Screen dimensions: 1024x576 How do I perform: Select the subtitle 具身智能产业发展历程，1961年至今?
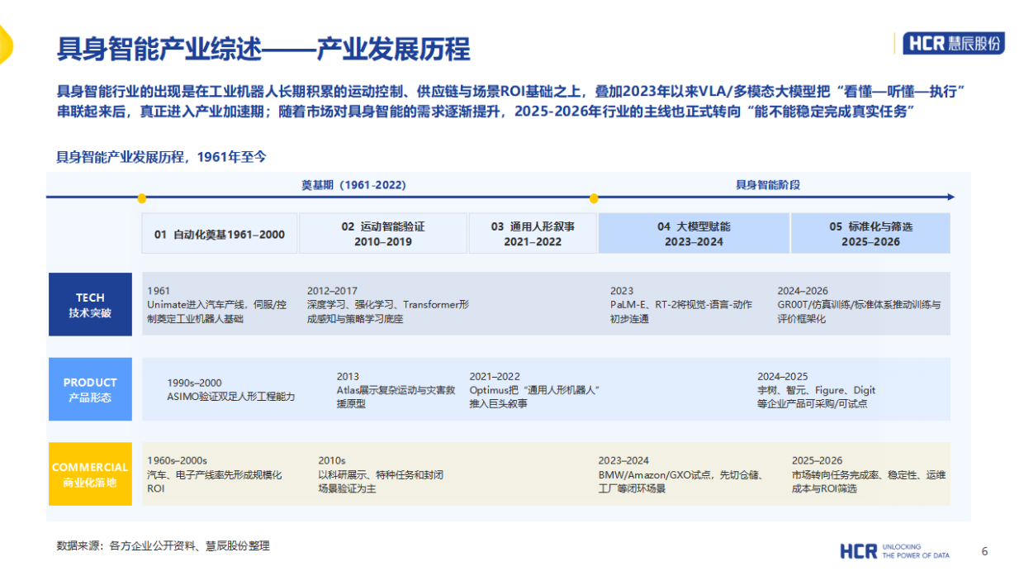[x=161, y=156]
